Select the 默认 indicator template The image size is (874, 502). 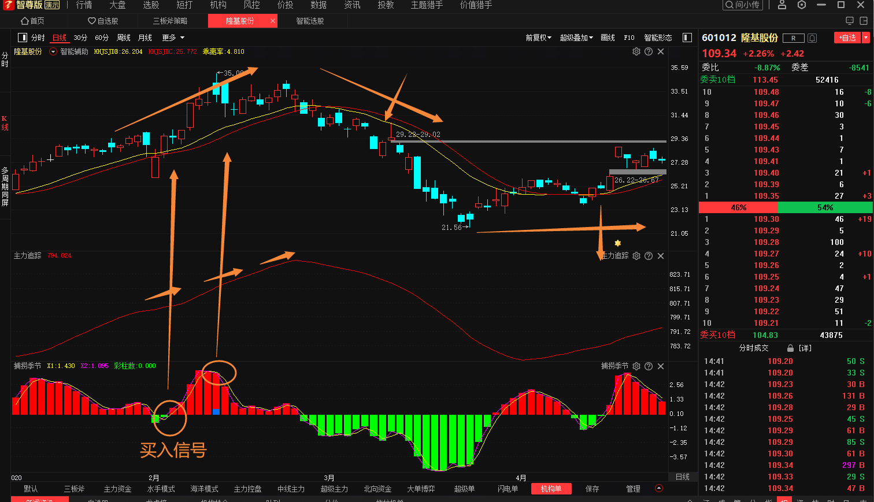point(31,489)
